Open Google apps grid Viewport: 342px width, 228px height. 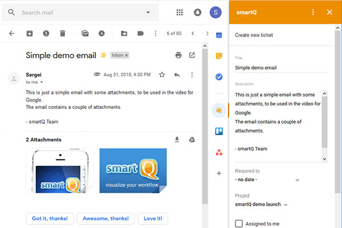180,13
